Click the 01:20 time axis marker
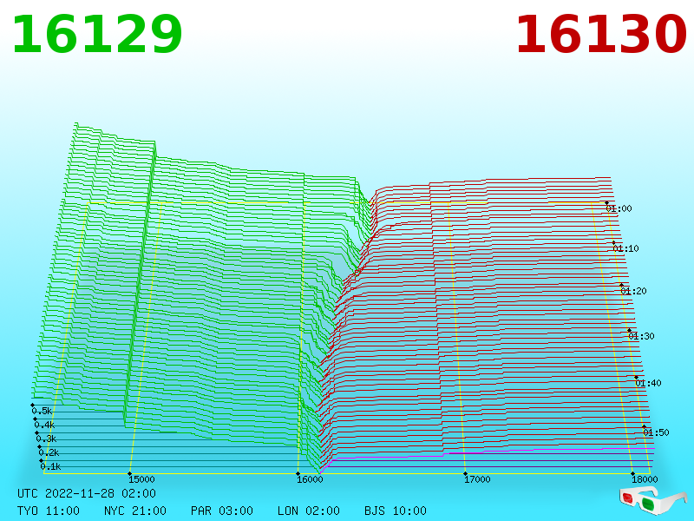694x521 pixels. (x=633, y=291)
